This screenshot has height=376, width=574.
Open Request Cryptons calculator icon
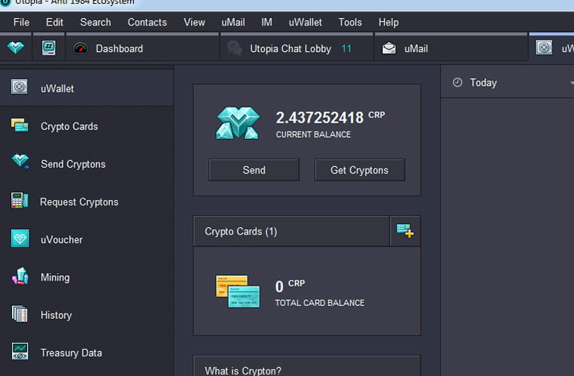click(20, 201)
